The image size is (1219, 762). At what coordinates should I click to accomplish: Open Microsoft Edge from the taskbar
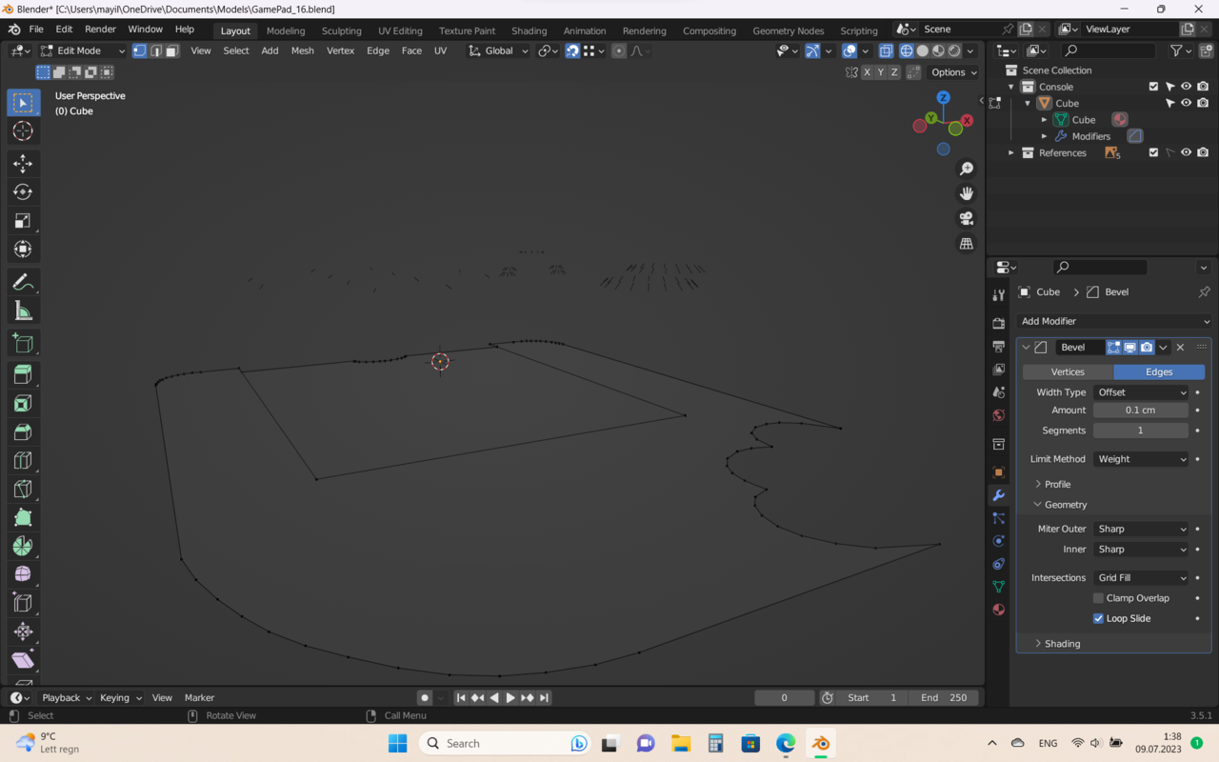(x=786, y=743)
